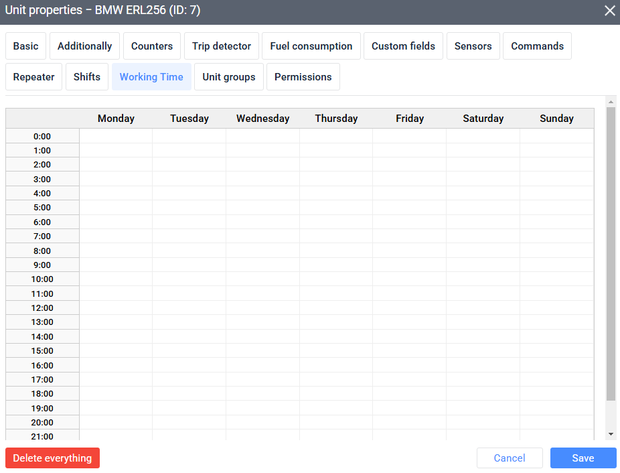Open the Commands tab
Image resolution: width=620 pixels, height=473 pixels.
click(x=537, y=46)
